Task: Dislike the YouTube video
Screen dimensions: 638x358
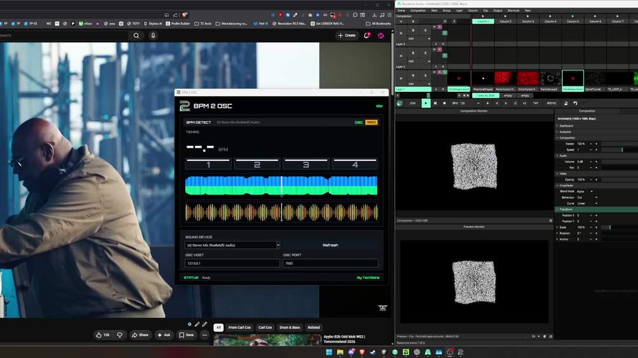Action: [x=119, y=335]
